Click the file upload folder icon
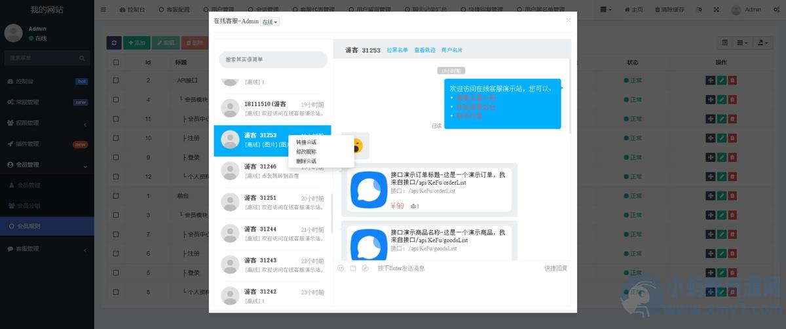This screenshot has width=786, height=329. point(352,268)
